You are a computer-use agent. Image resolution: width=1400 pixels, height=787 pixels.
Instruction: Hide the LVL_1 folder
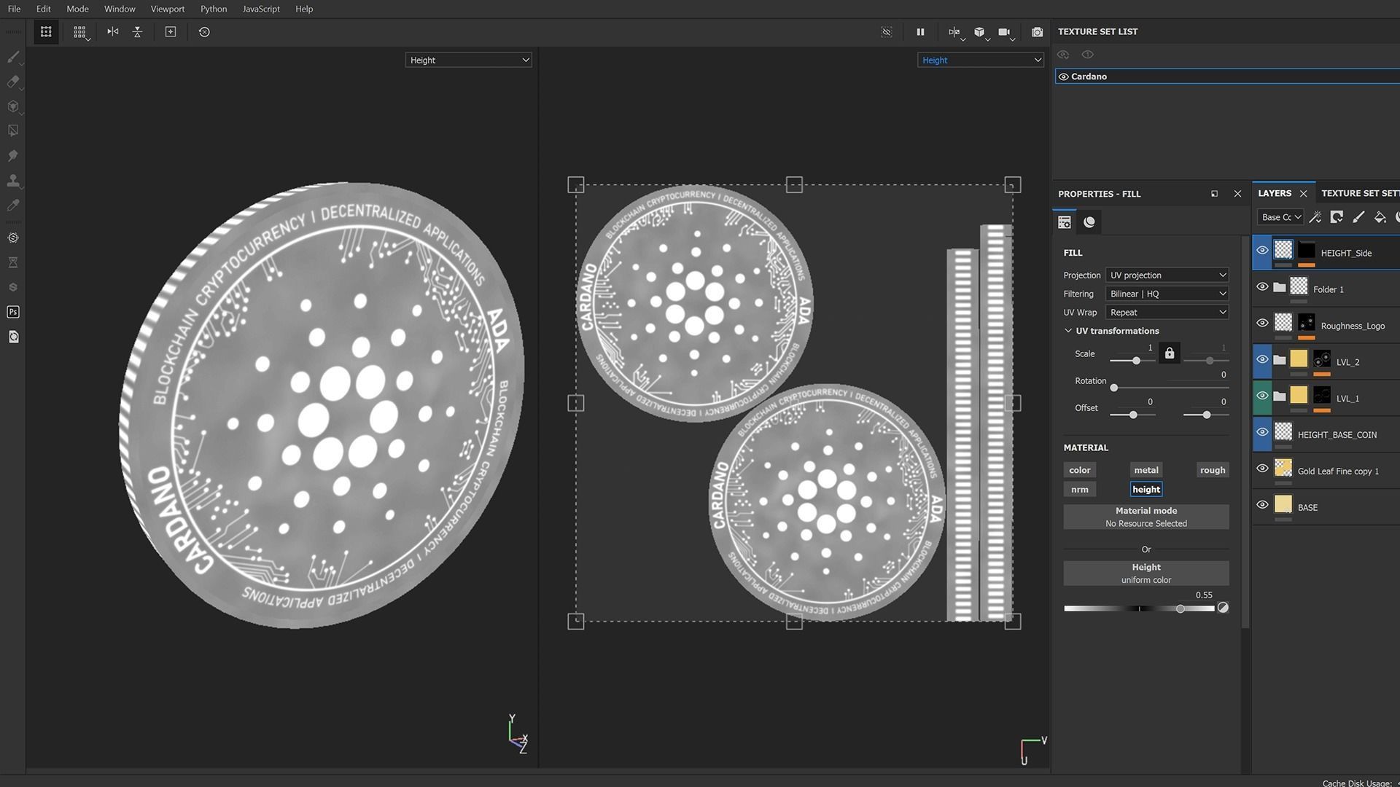point(1263,396)
